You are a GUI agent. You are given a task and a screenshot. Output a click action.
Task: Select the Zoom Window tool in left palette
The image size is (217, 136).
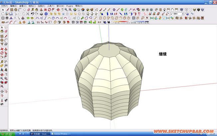pos(6,79)
